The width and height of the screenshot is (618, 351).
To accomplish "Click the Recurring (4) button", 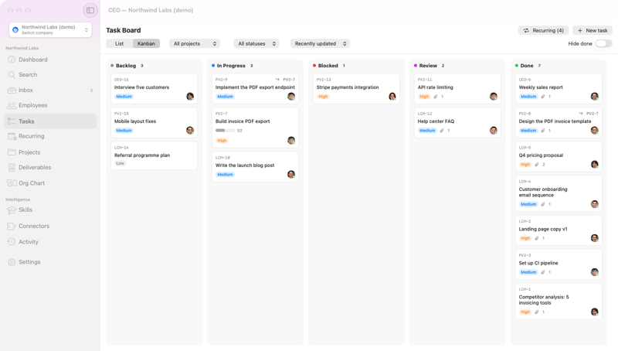I will (x=544, y=30).
